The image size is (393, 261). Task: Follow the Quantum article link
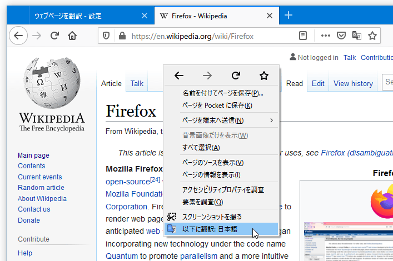pyautogui.click(x=122, y=256)
